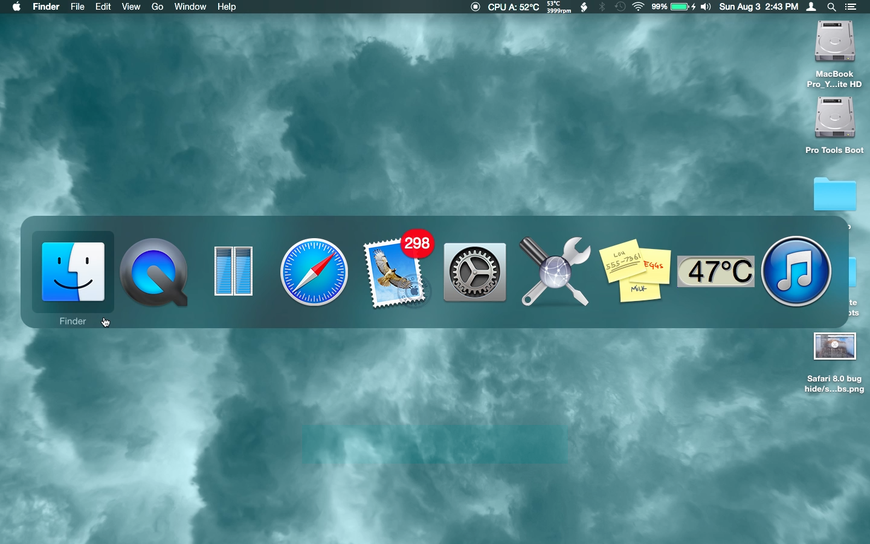Viewport: 870px width, 544px height.
Task: Select the 47°C Temperature Monitor icon
Action: tap(716, 271)
